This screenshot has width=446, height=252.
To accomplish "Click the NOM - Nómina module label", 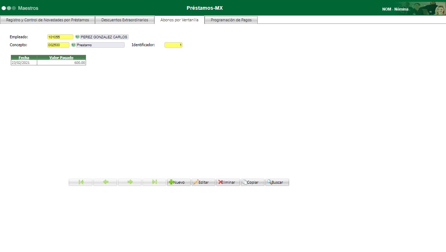I will [x=395, y=9].
